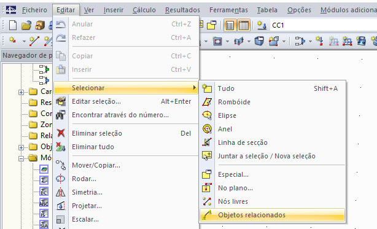The height and width of the screenshot is (229, 377).
Task: Choose No plano... selection option
Action: (x=273, y=188)
